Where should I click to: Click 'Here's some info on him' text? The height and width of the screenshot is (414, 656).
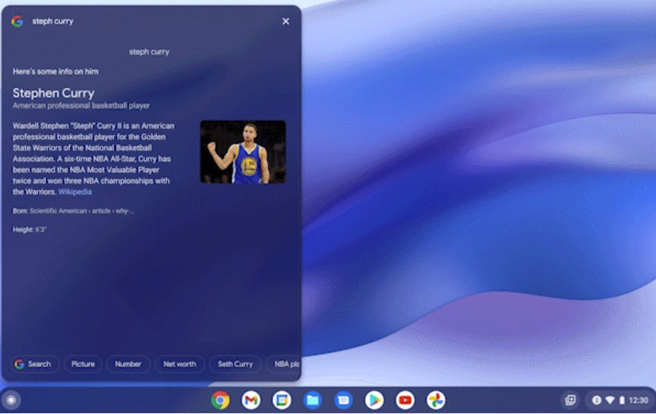click(56, 71)
